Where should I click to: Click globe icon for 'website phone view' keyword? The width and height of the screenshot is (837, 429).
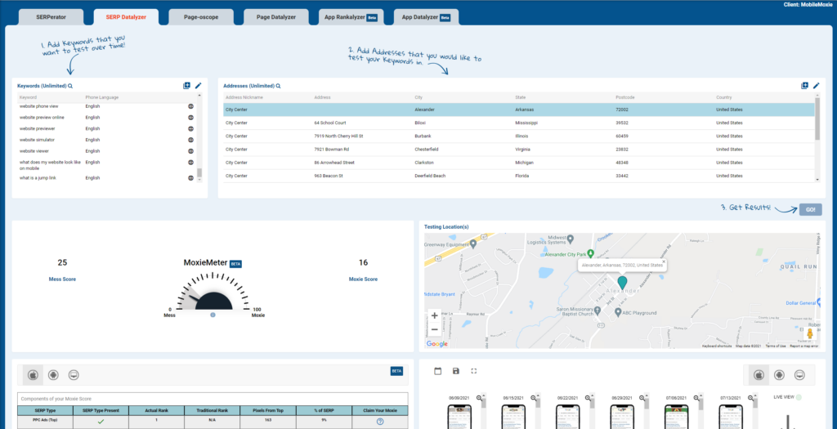click(x=190, y=106)
